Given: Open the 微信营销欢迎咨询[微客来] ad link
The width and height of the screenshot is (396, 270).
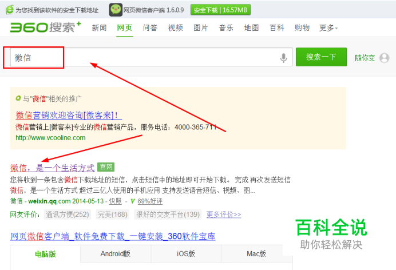Looking at the screenshot, I should click(x=69, y=116).
